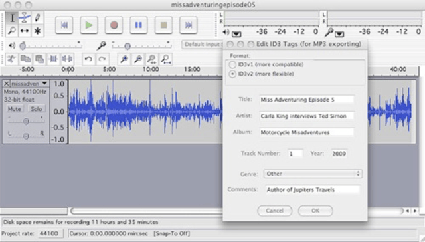Click the Undo icon

click(x=88, y=59)
